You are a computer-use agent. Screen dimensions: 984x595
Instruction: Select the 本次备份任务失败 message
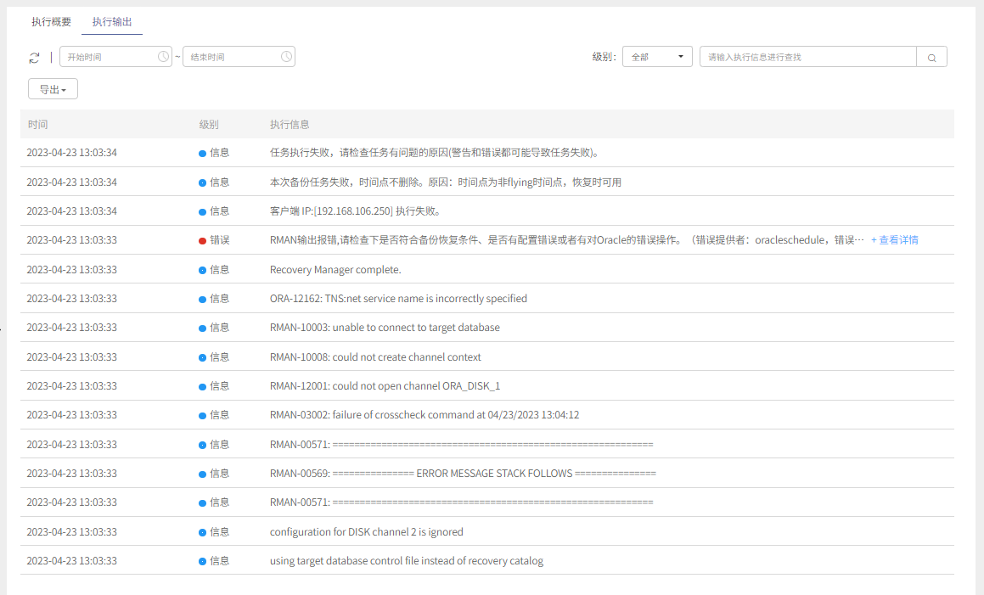[446, 182]
